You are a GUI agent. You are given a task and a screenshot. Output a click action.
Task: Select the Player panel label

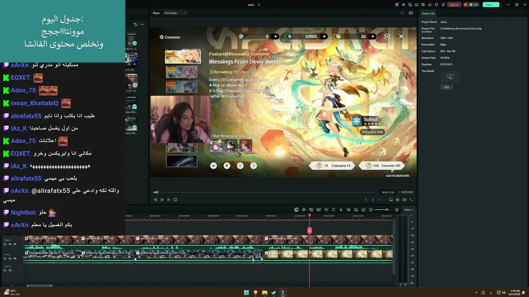click(x=156, y=13)
